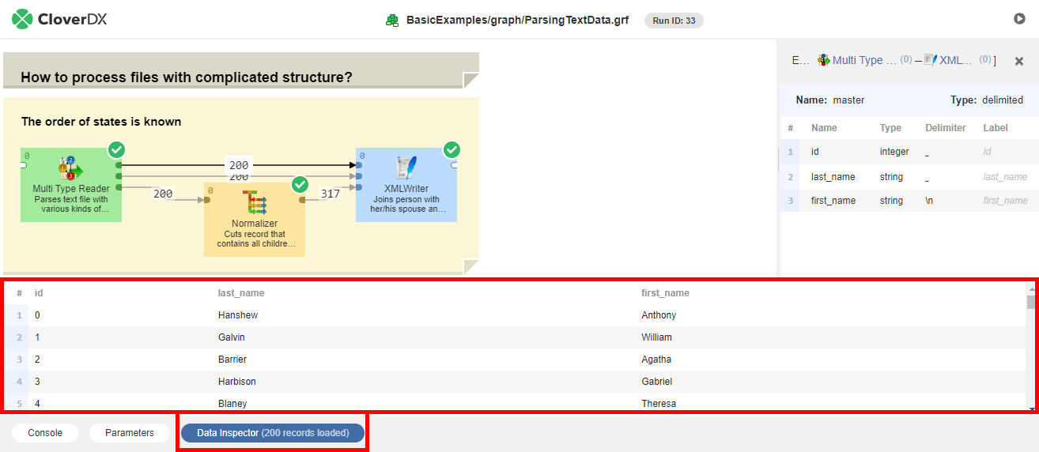The width and height of the screenshot is (1039, 452).
Task: Click the Type: delimited label
Action: coord(987,100)
